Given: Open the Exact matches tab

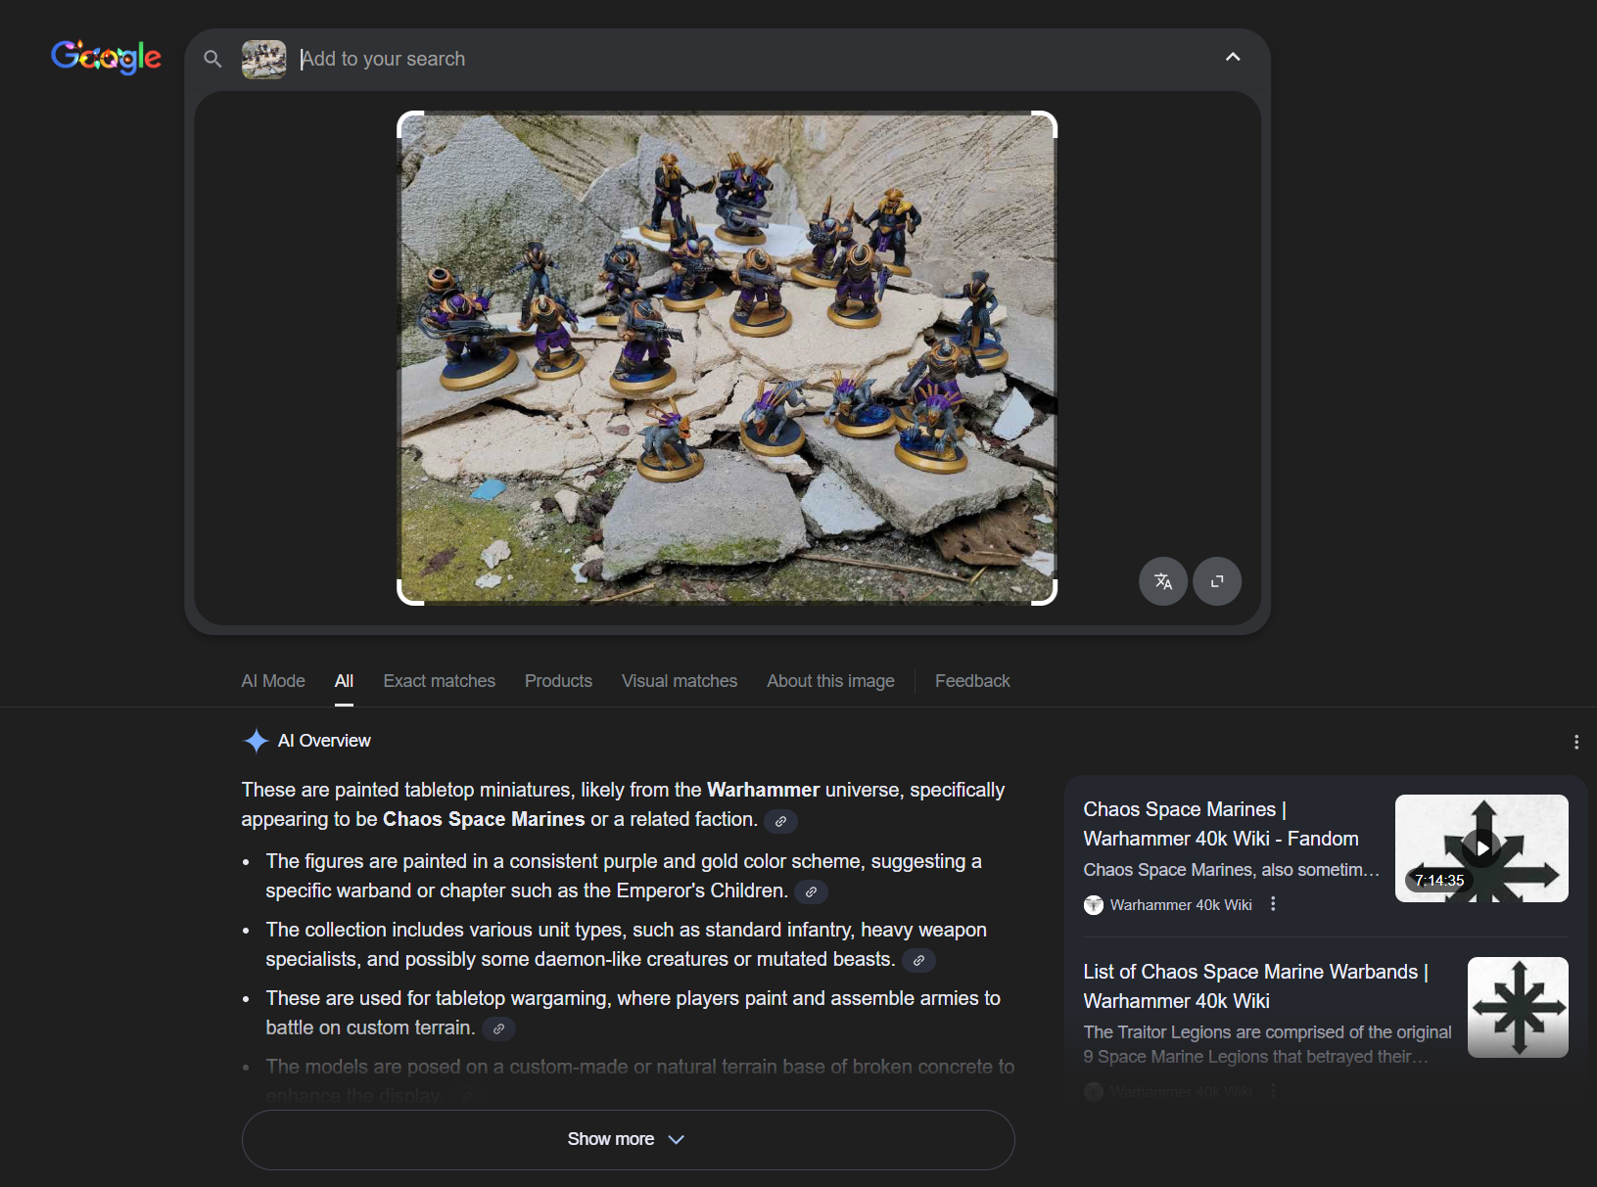Looking at the screenshot, I should (x=440, y=681).
